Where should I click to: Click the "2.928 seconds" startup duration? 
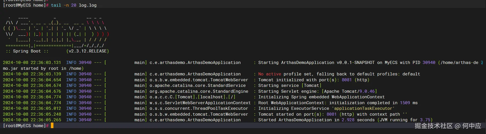tap(358, 120)
